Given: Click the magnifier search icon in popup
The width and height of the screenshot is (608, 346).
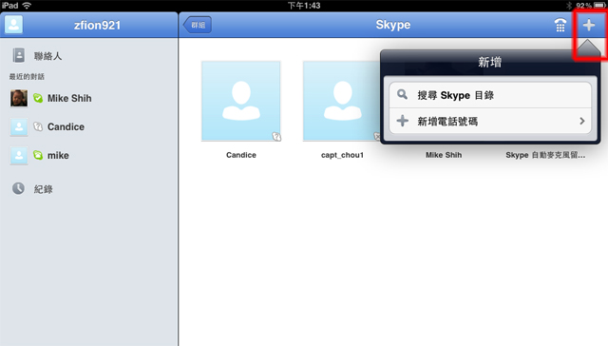Looking at the screenshot, I should tap(402, 95).
